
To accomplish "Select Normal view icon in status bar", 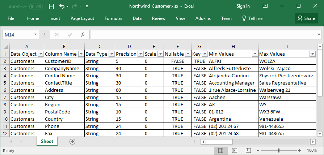I will coord(220,151).
